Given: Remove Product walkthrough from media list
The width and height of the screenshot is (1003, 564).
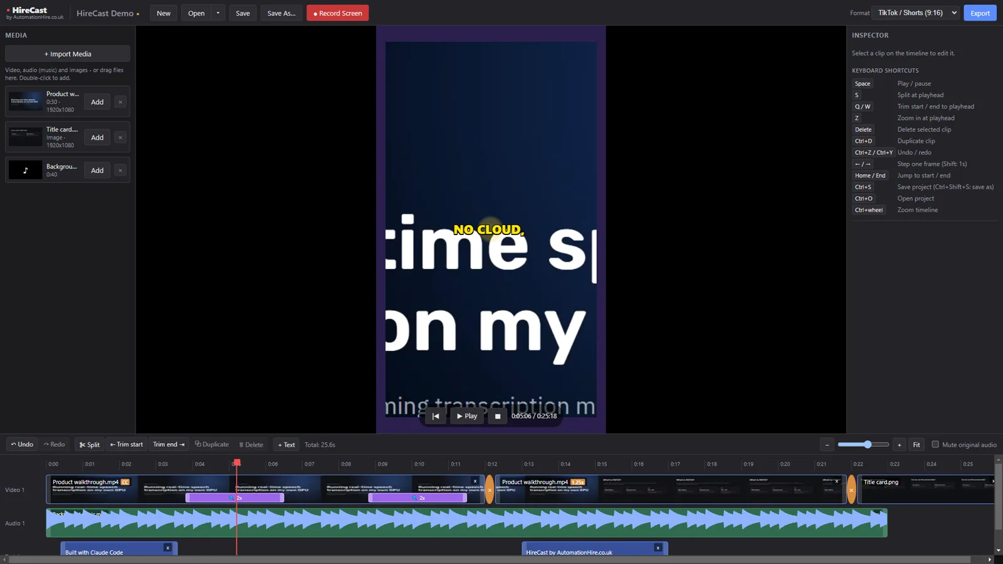Looking at the screenshot, I should tap(120, 102).
